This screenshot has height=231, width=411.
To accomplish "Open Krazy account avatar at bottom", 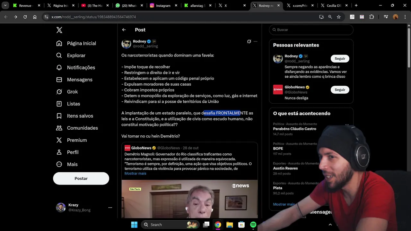I will (61, 208).
